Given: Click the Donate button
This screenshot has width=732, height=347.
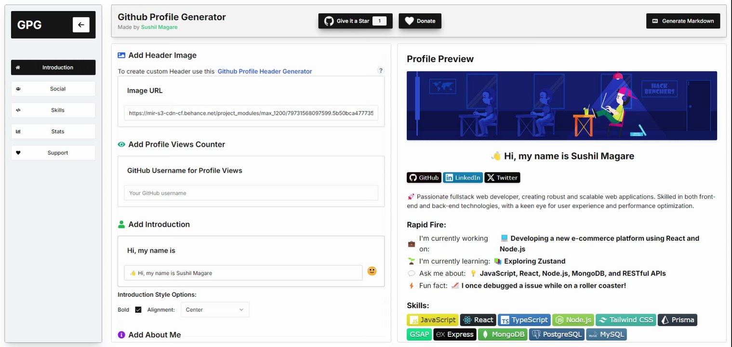Looking at the screenshot, I should click(x=420, y=21).
